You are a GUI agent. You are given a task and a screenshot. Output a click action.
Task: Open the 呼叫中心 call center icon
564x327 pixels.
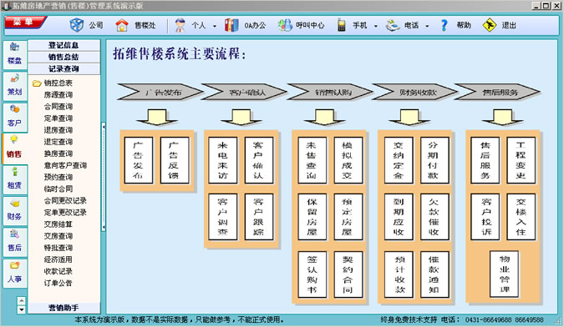tap(285, 25)
